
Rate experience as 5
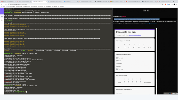pyautogui.click(x=144, y=47)
